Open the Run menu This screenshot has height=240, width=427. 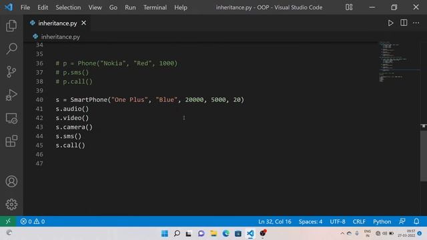click(130, 7)
